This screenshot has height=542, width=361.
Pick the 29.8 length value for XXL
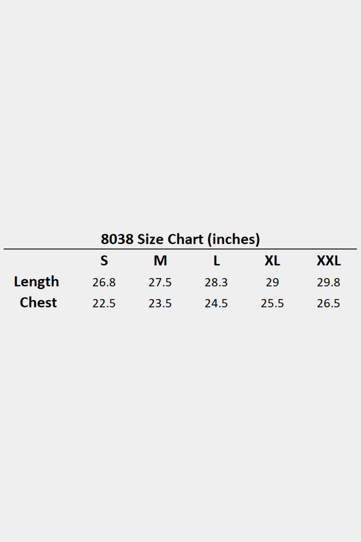[x=329, y=283]
